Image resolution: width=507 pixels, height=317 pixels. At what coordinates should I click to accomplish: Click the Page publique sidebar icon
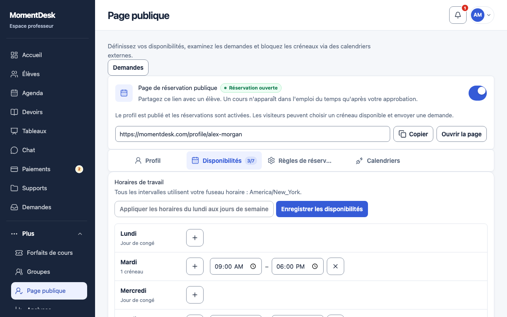click(x=19, y=291)
